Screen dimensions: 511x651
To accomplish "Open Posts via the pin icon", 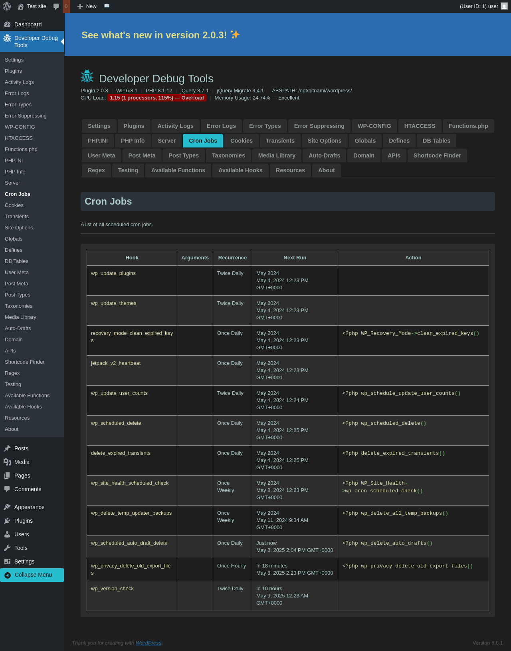I will (x=7, y=448).
